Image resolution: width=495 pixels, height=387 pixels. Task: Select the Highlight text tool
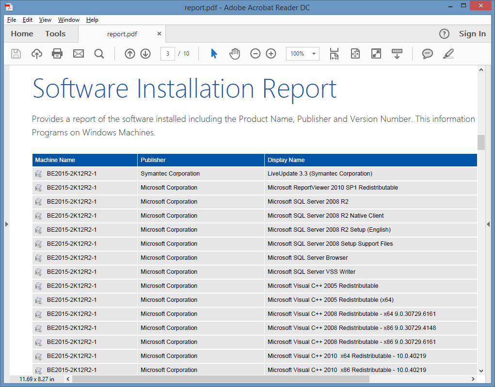click(448, 54)
